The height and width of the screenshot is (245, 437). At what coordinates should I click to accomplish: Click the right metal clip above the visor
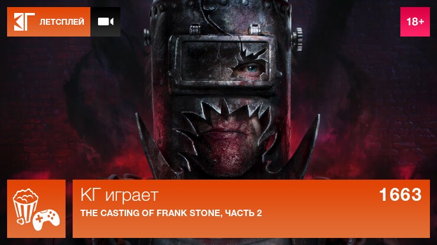point(255,29)
